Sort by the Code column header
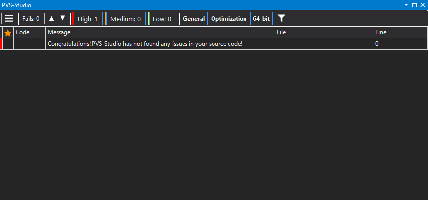Screen dimensions: 428x200 pyautogui.click(x=30, y=32)
